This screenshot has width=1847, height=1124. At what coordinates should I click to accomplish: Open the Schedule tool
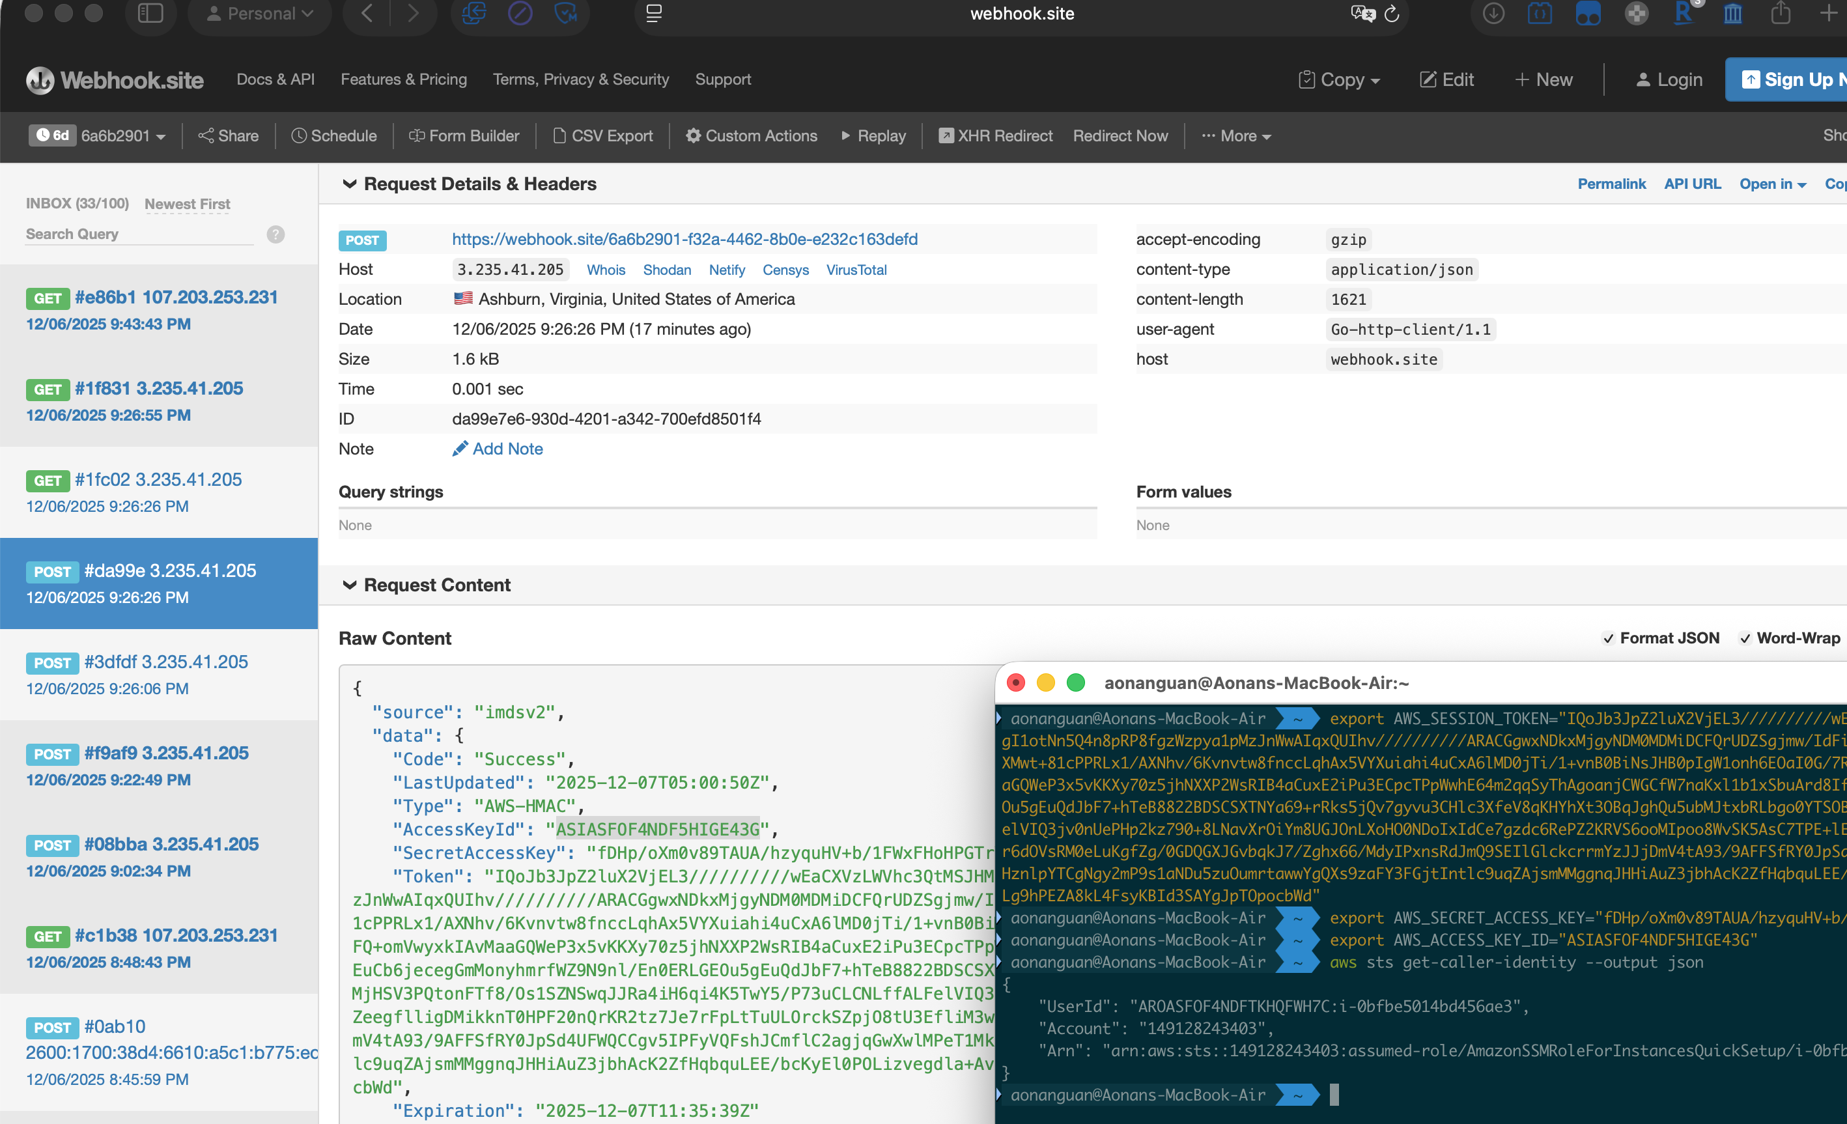[334, 135]
